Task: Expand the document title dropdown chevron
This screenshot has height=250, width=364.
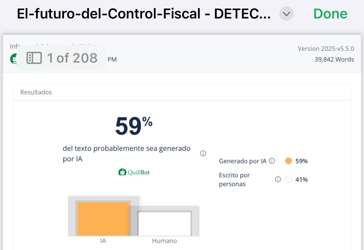Action: click(x=286, y=14)
